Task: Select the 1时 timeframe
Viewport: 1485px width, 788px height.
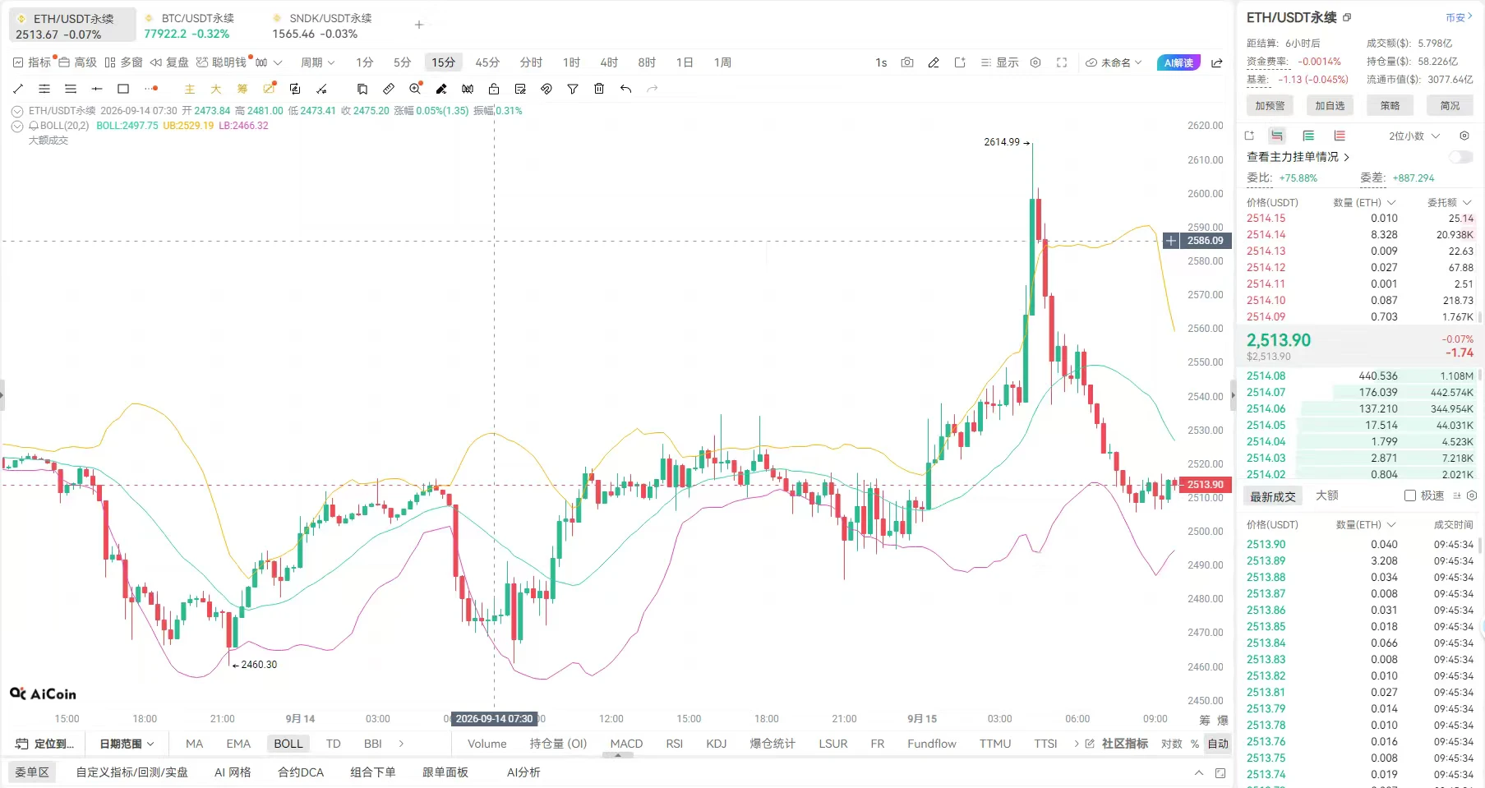Action: pos(571,62)
